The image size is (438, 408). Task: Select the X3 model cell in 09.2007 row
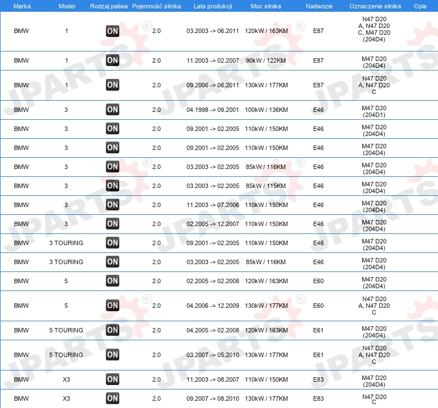click(66, 398)
